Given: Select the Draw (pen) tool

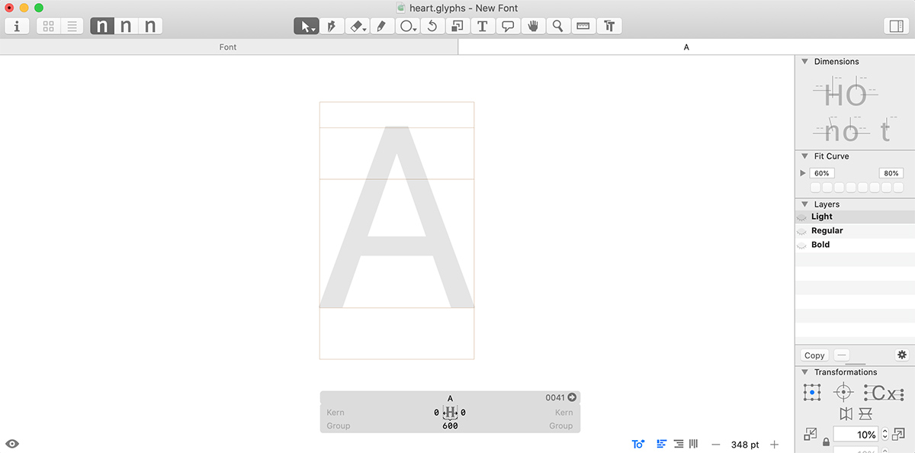Looking at the screenshot, I should (x=331, y=26).
